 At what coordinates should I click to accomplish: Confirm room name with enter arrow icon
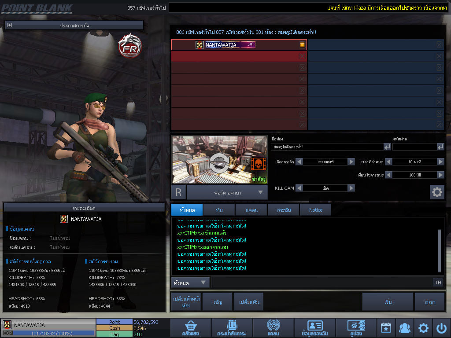click(387, 147)
